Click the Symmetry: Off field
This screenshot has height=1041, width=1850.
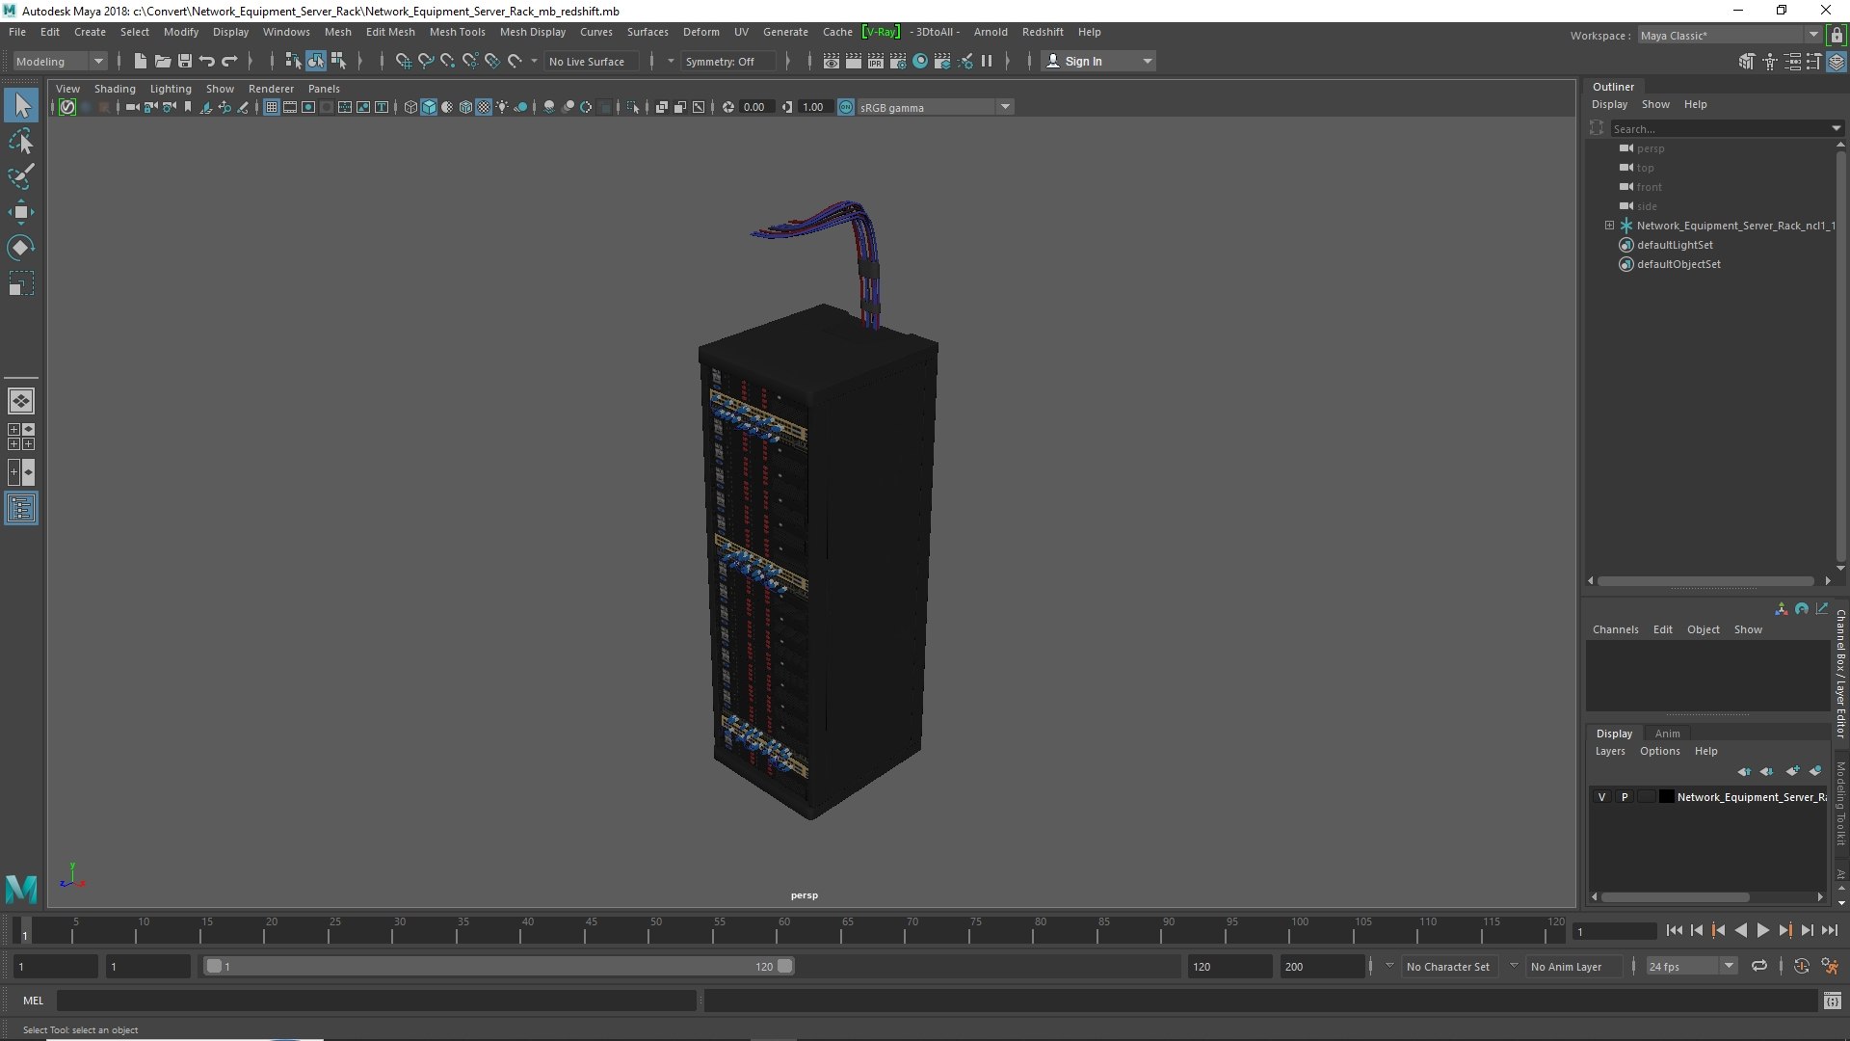tap(727, 61)
